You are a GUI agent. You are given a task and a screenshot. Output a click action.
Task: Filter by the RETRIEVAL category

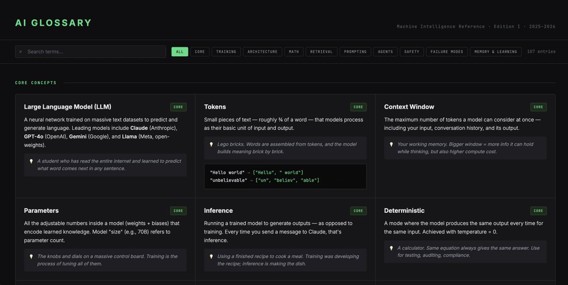[321, 52]
